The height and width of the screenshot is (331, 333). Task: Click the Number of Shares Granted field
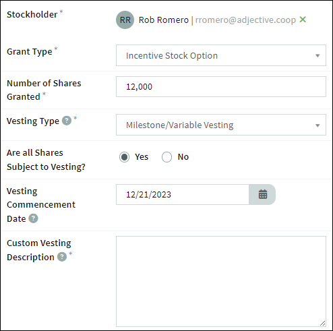[x=221, y=86]
